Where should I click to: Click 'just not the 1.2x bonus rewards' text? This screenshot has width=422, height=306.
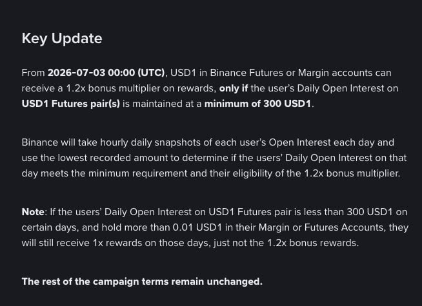point(286,243)
